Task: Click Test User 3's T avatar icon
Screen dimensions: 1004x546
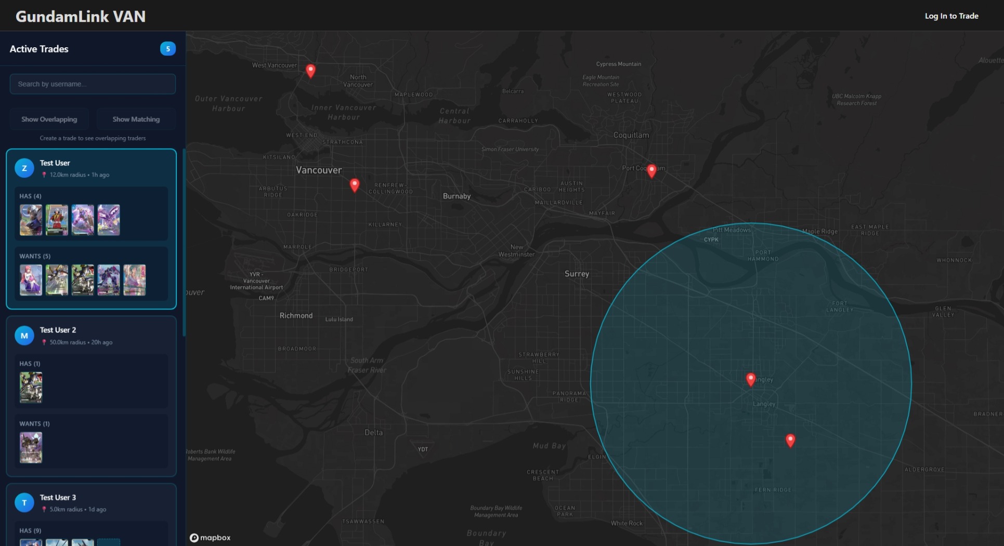Action: [24, 502]
